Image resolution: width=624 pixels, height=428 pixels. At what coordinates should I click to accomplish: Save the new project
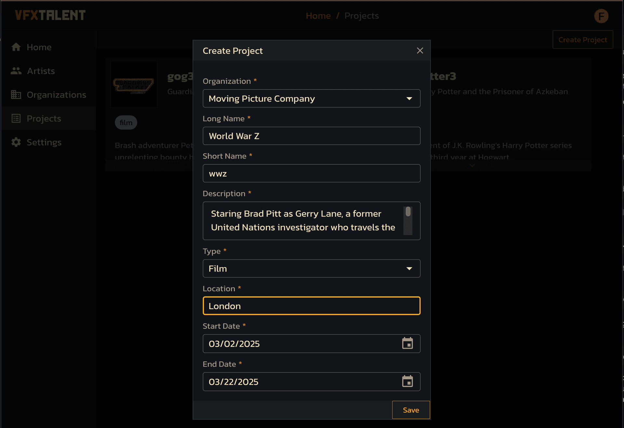coord(411,410)
